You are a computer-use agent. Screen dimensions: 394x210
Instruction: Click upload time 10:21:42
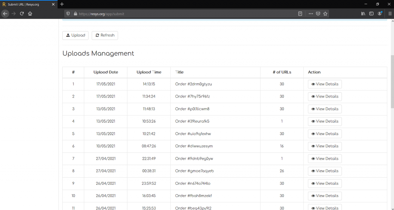click(149, 134)
